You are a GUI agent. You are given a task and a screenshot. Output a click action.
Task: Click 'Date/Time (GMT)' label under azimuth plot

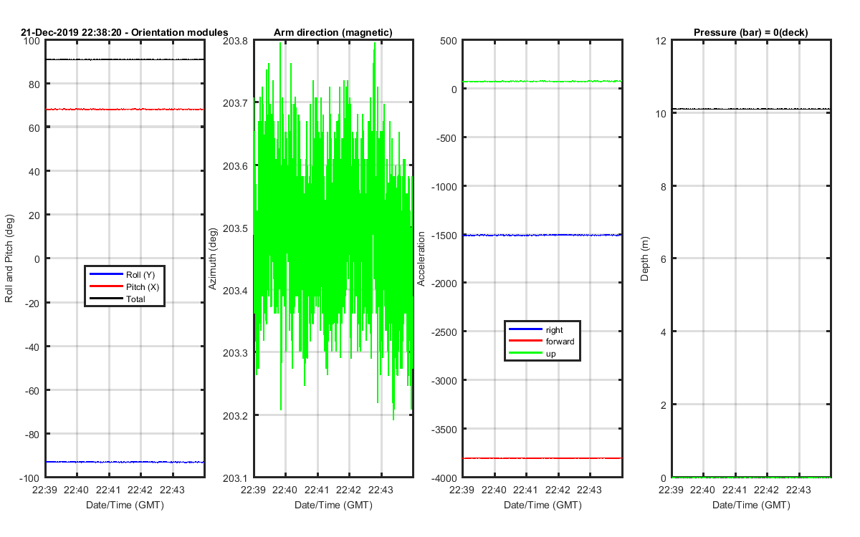coord(333,505)
